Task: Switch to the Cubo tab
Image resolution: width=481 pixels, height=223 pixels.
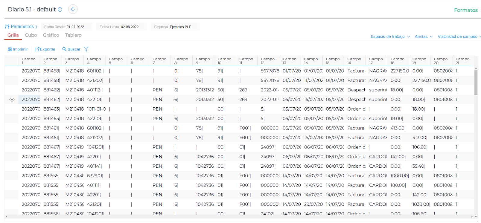Action: coord(31,35)
